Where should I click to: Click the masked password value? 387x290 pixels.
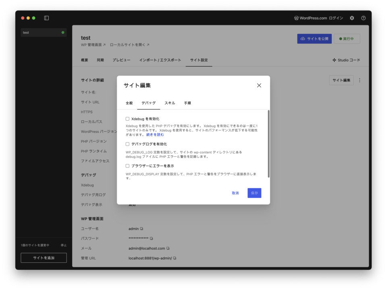[138, 238]
